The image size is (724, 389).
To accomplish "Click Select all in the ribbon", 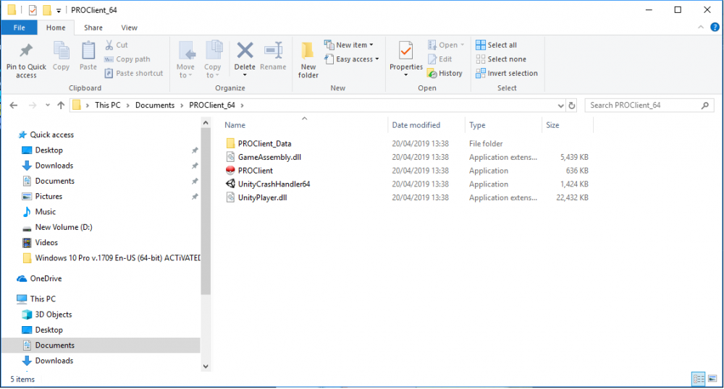I will 496,45.
